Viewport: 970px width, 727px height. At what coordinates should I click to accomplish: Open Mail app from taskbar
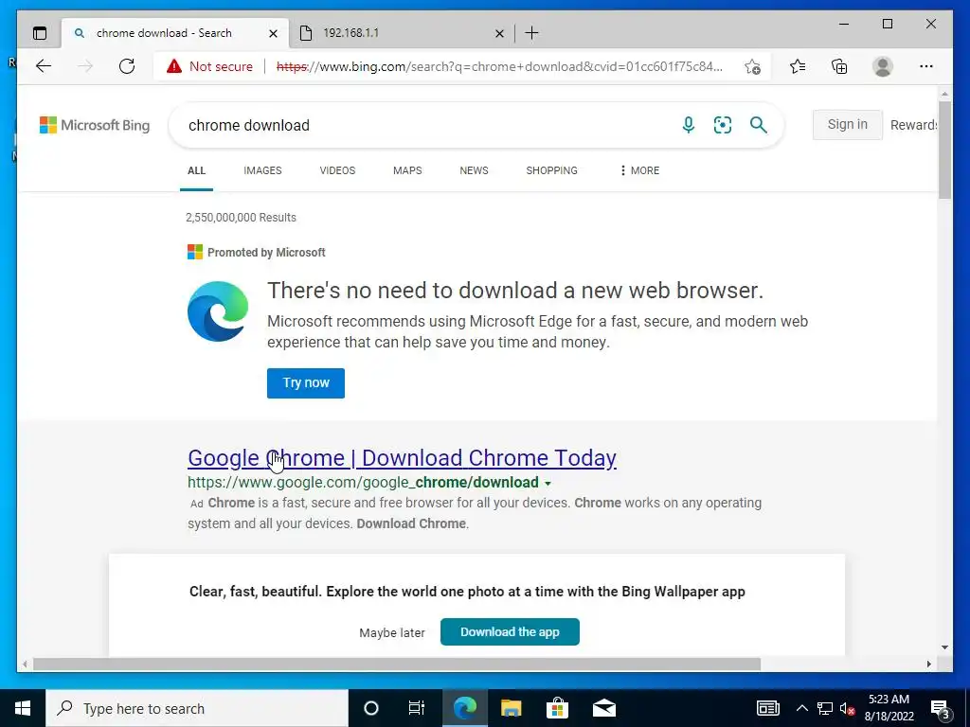pos(603,708)
